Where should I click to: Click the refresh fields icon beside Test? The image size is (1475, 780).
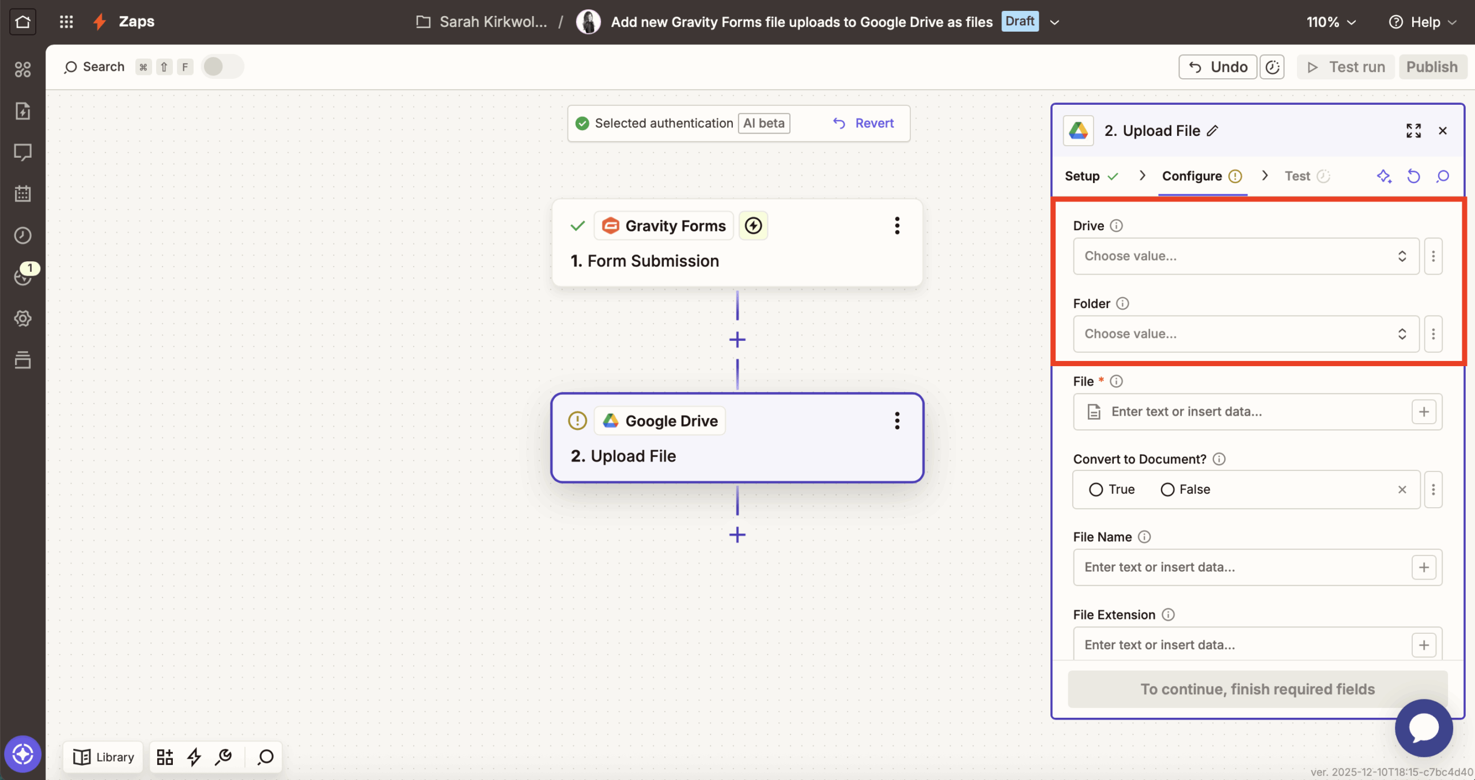pos(1413,176)
